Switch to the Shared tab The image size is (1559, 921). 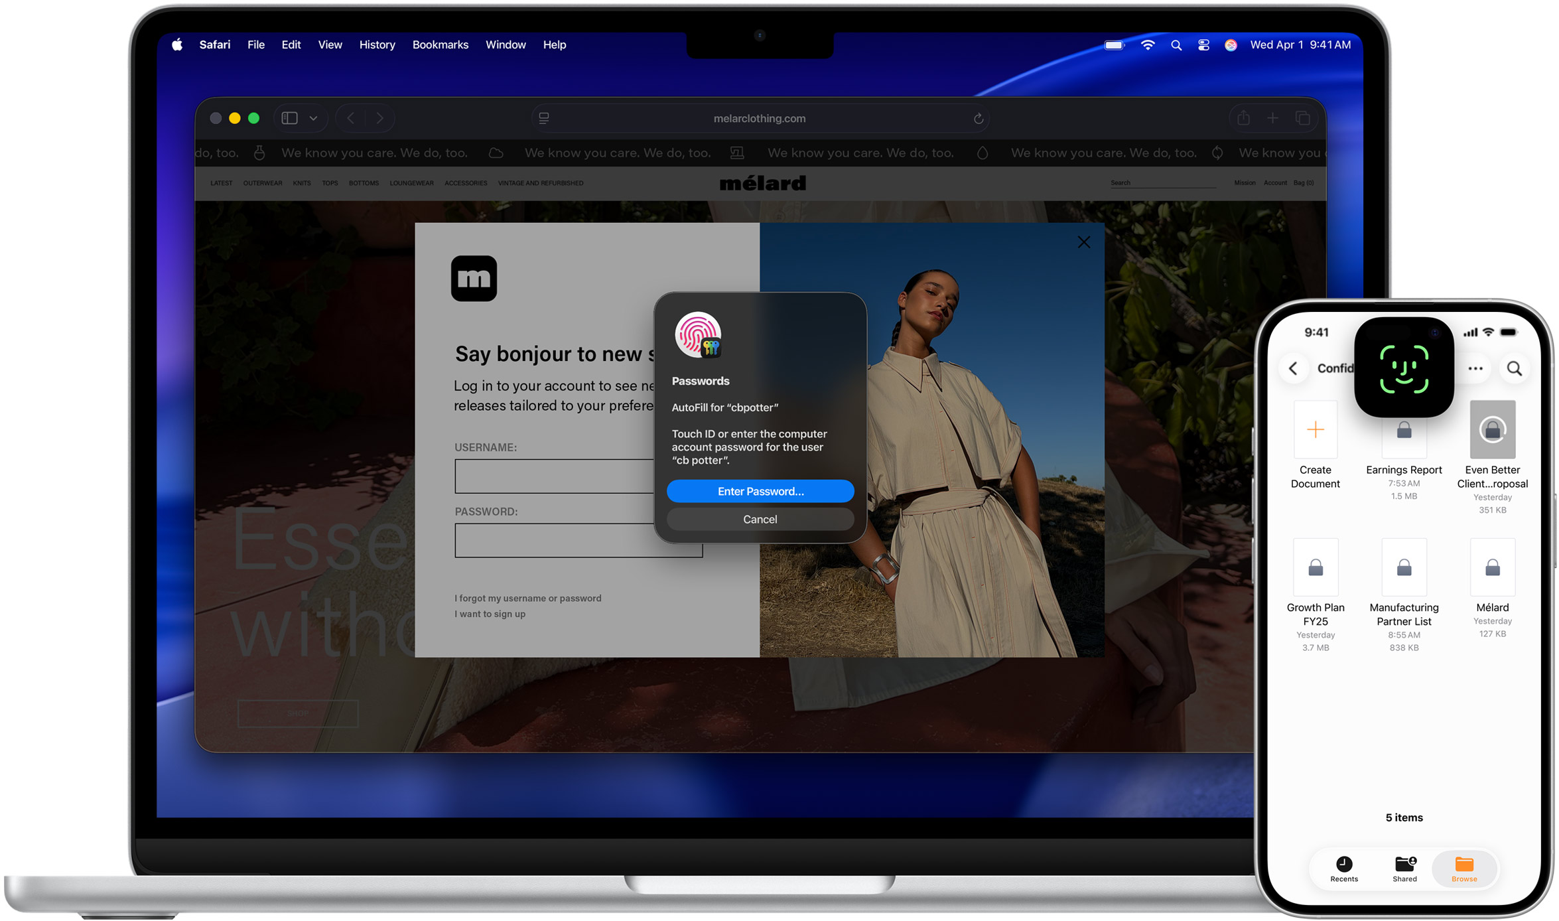(1404, 869)
